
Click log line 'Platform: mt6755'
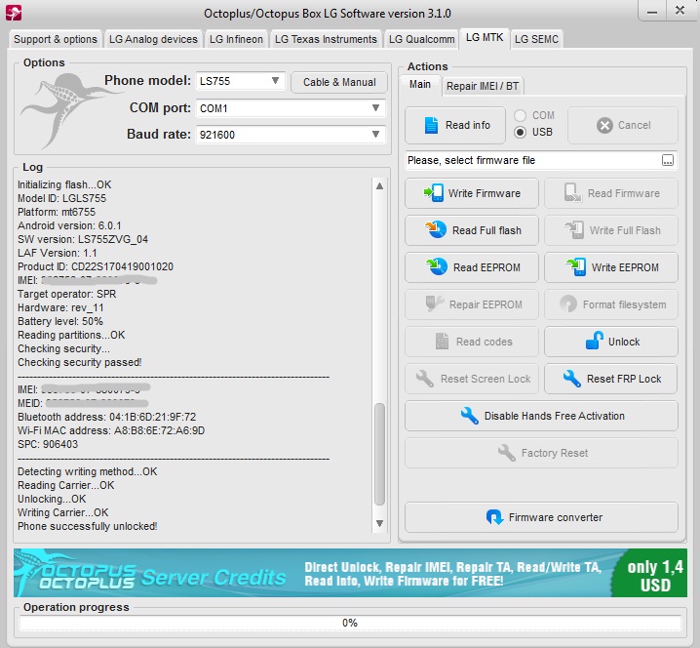(x=57, y=212)
